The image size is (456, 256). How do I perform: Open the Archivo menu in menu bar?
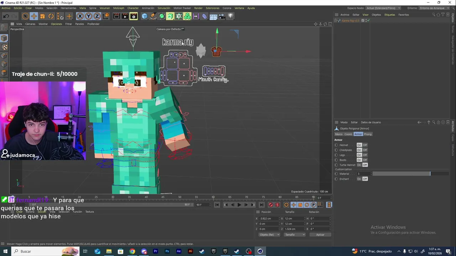(6, 8)
